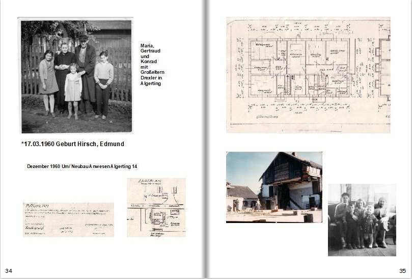412x279 pixels.
Task: Select the large Grundriss floor plan drawing
Action: [x=303, y=75]
